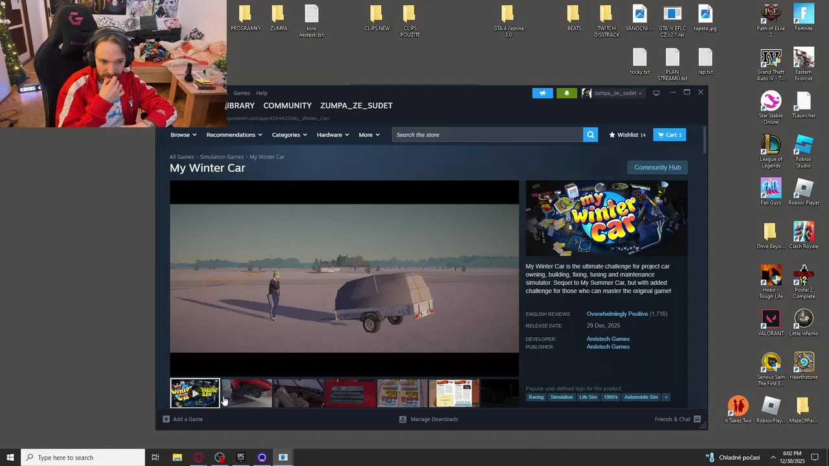829x466 pixels.
Task: Click the OBS Studio taskbar icon
Action: pos(220,458)
